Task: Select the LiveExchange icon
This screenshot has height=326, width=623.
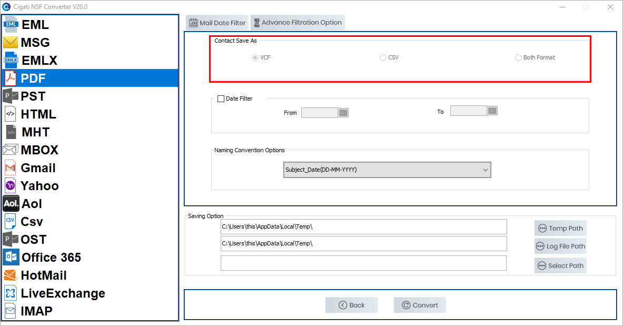Action: (11, 293)
